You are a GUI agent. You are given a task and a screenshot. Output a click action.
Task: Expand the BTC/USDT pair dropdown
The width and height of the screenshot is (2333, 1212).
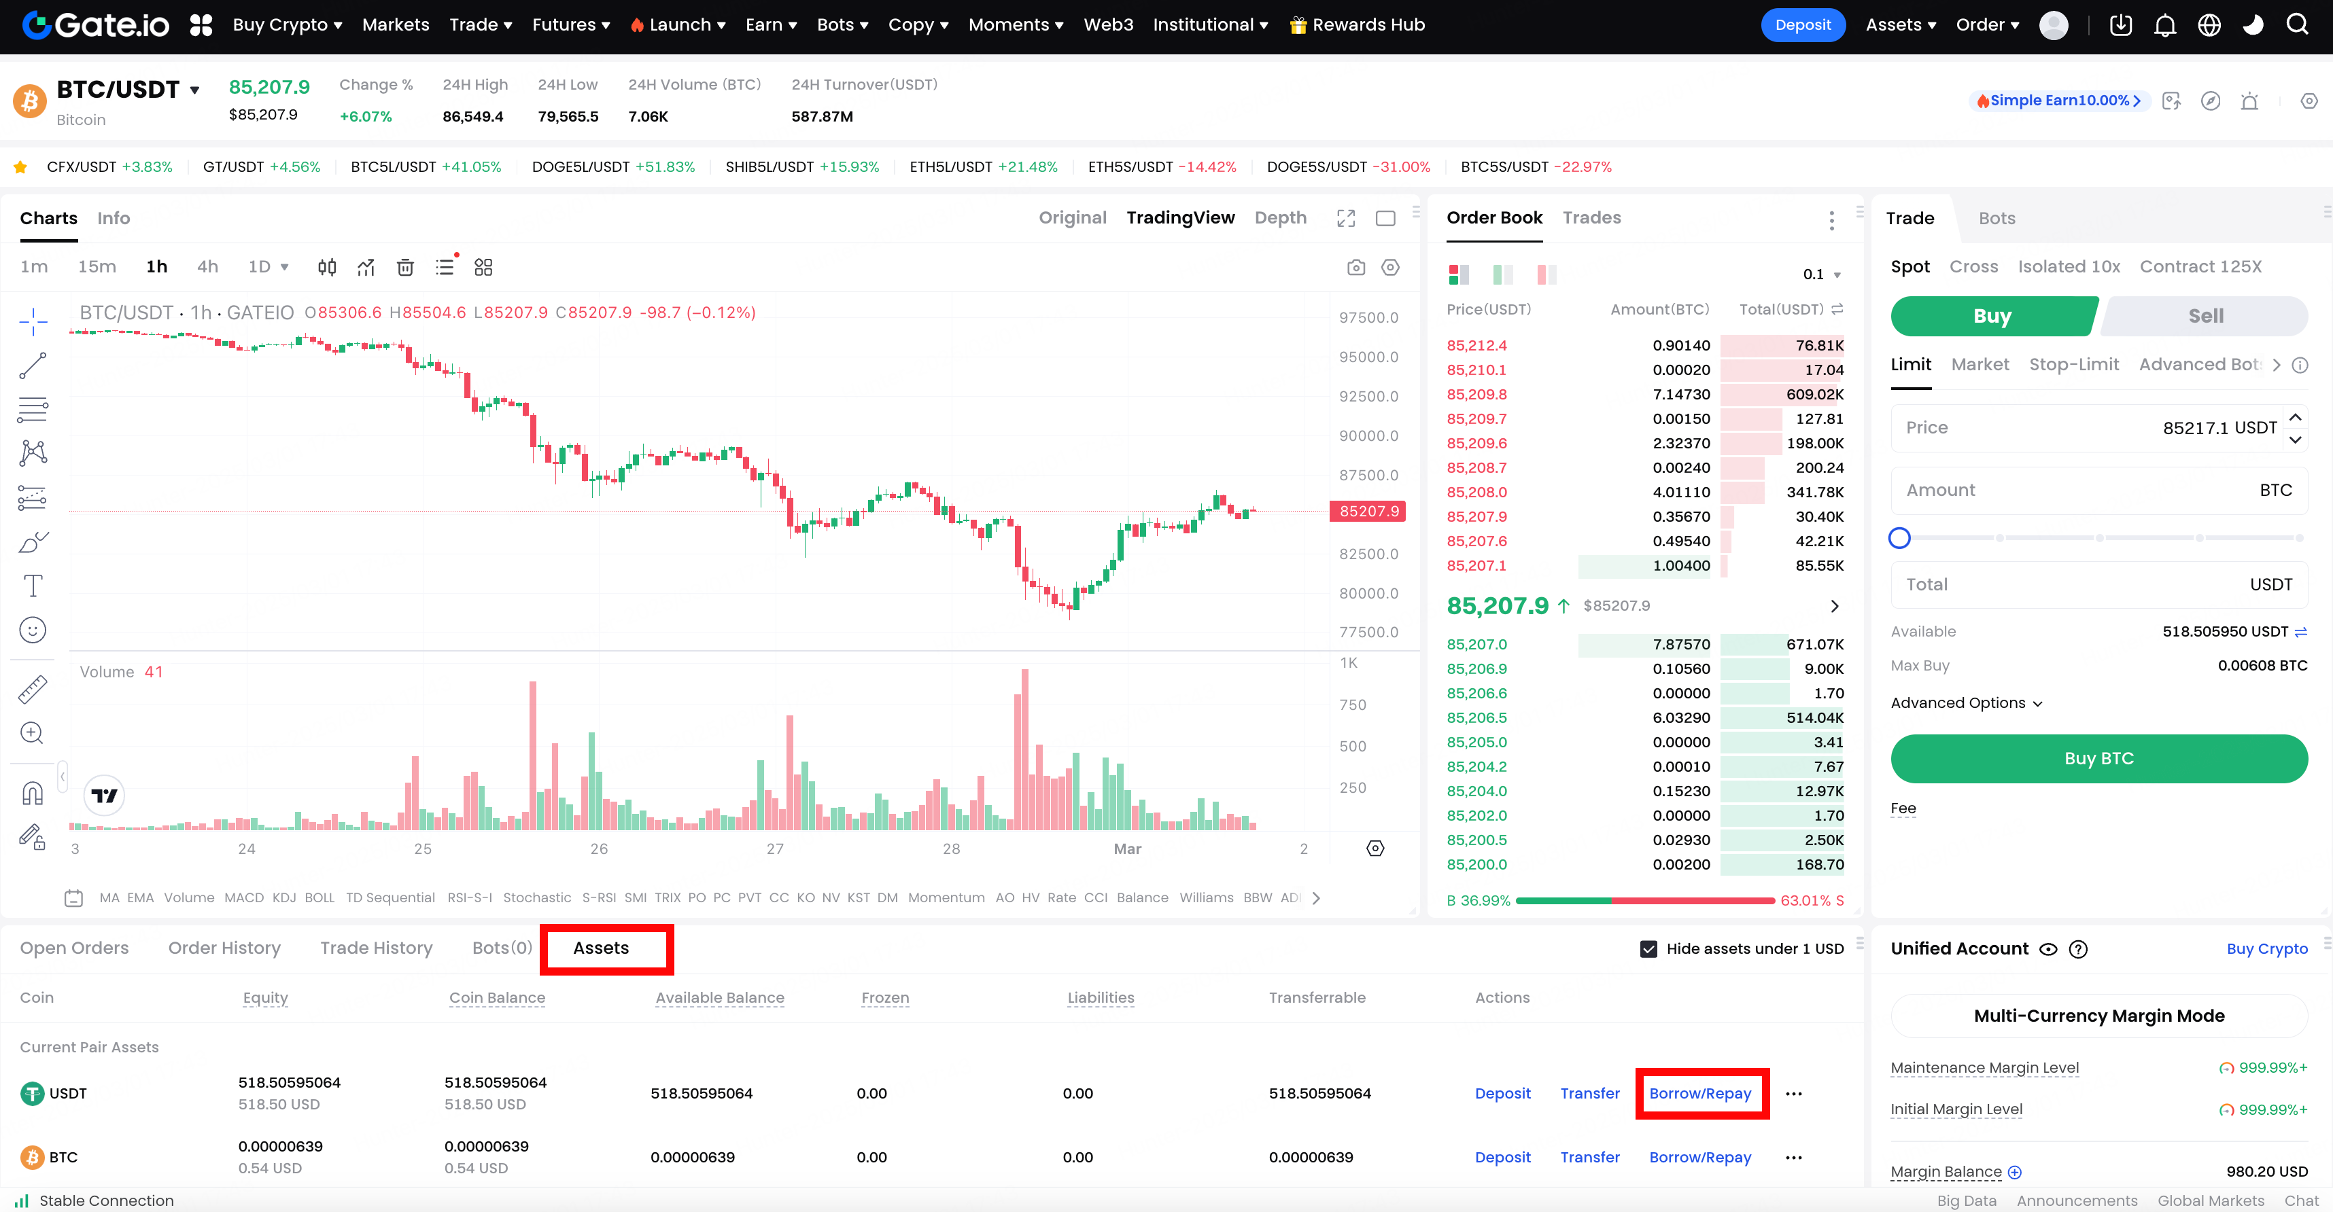194,90
